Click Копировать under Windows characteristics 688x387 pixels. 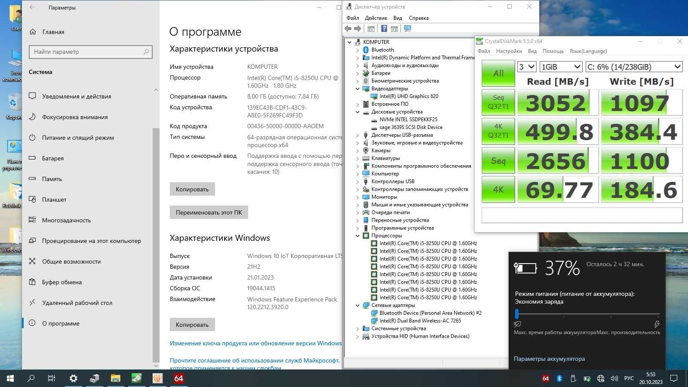192,325
